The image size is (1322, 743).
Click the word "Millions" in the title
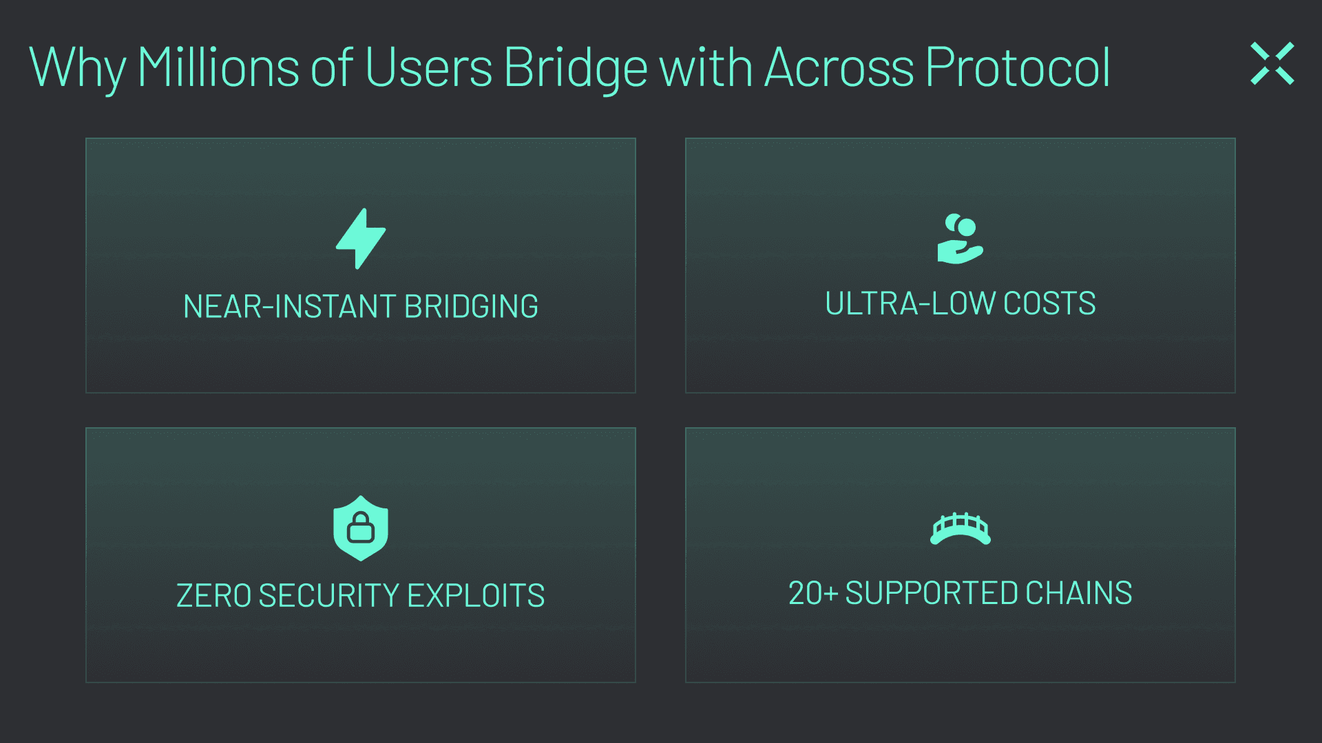[218, 67]
